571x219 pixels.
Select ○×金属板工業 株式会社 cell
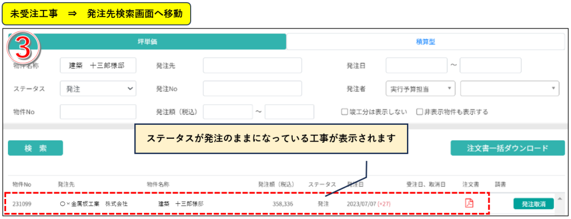(94, 204)
